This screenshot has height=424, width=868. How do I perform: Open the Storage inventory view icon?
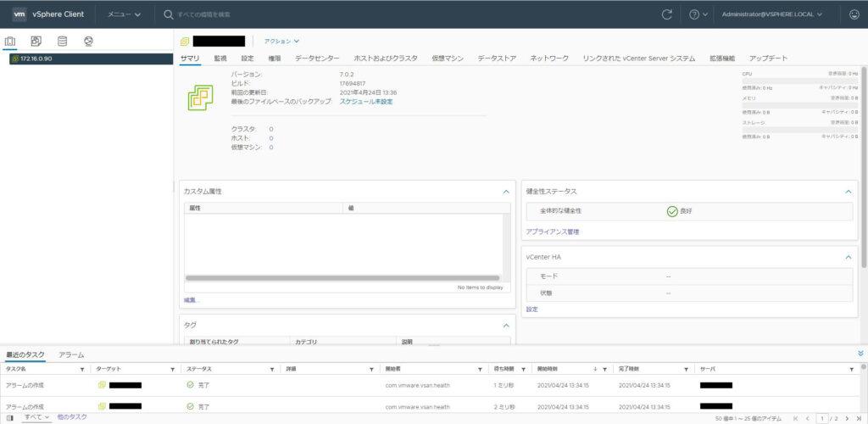(63, 41)
